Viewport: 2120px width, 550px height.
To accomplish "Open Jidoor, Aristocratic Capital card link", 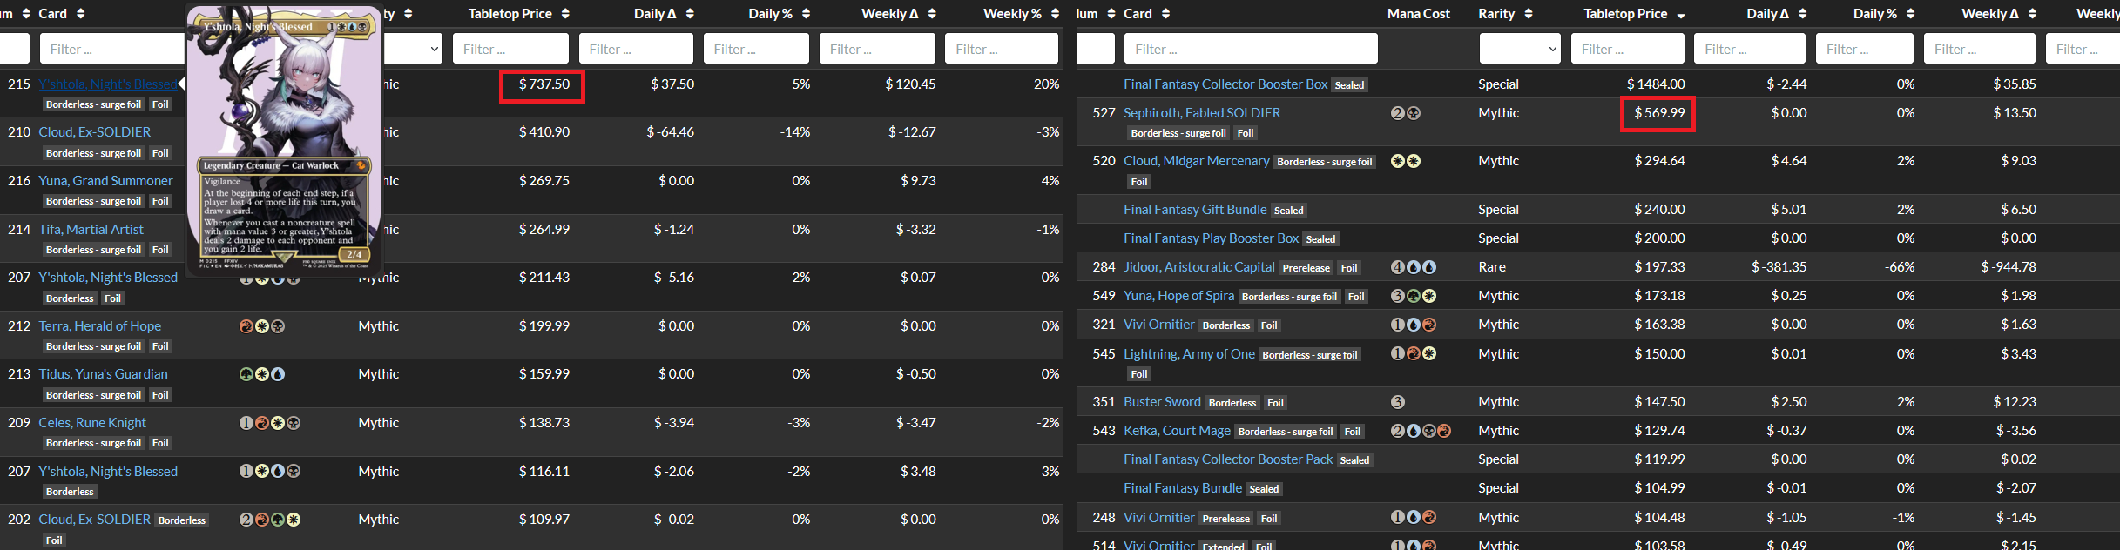I will pyautogui.click(x=1198, y=267).
